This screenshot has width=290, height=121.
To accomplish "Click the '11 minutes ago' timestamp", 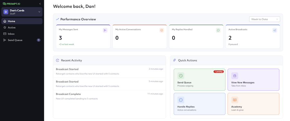I will (155, 94).
